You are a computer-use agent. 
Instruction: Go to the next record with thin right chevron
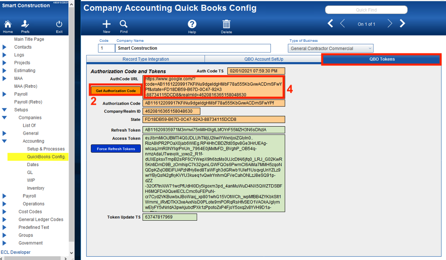coord(390,23)
